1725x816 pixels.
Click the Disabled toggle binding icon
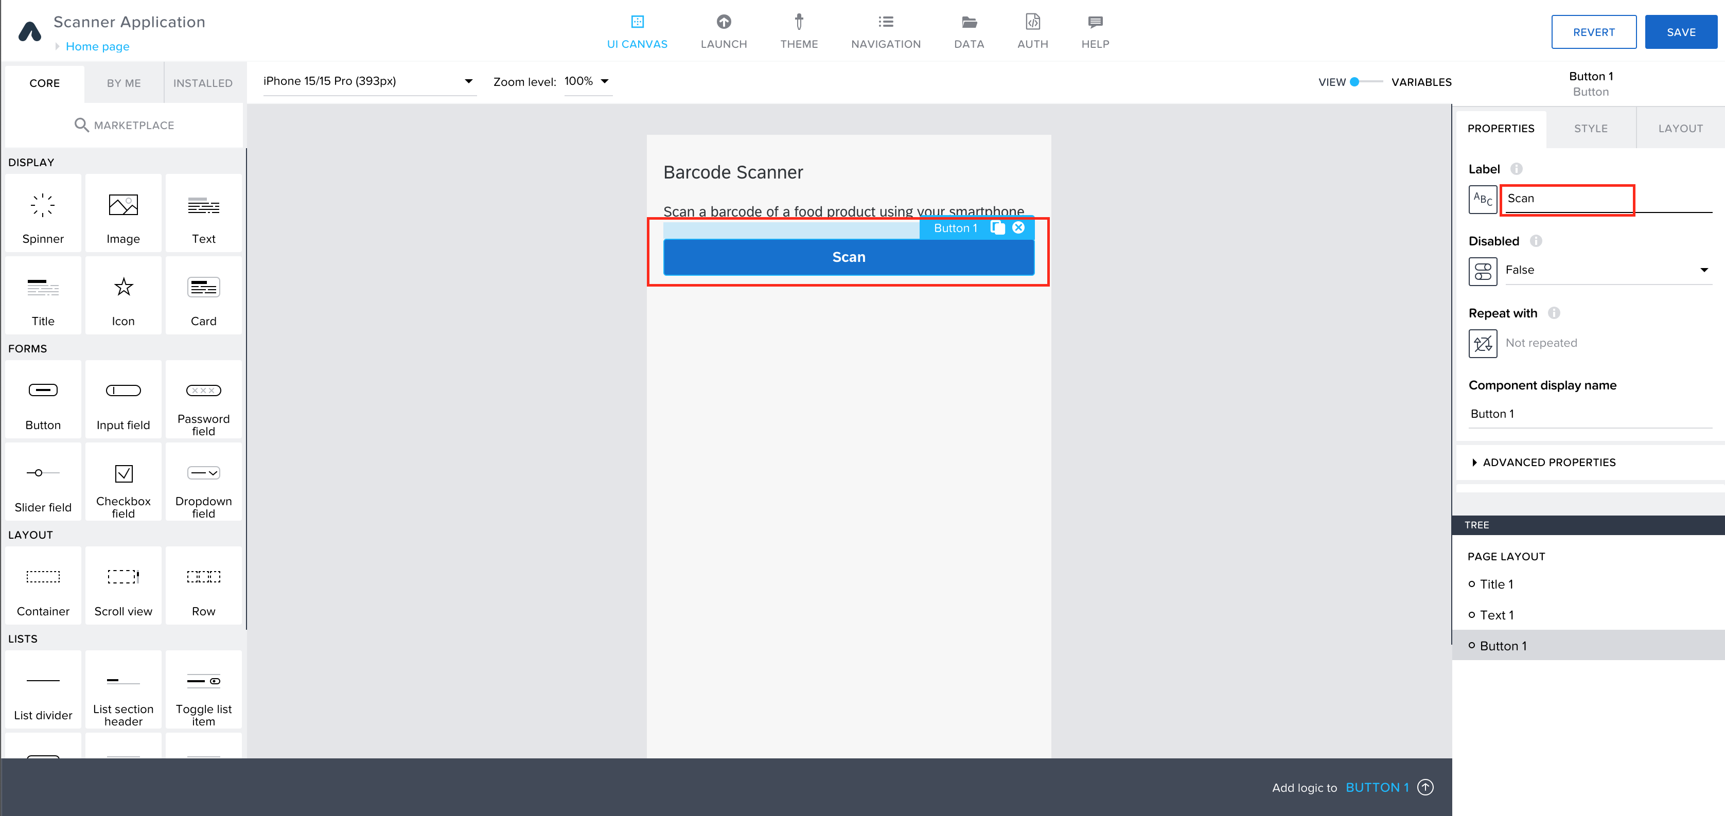pyautogui.click(x=1482, y=271)
